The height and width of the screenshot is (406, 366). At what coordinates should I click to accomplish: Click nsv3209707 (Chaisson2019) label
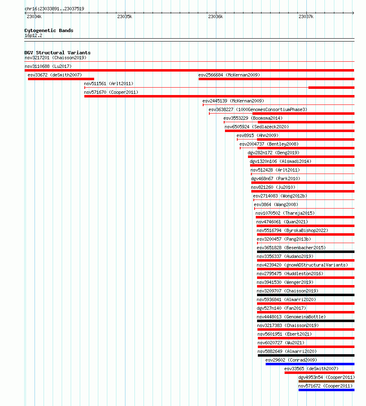[x=287, y=291]
